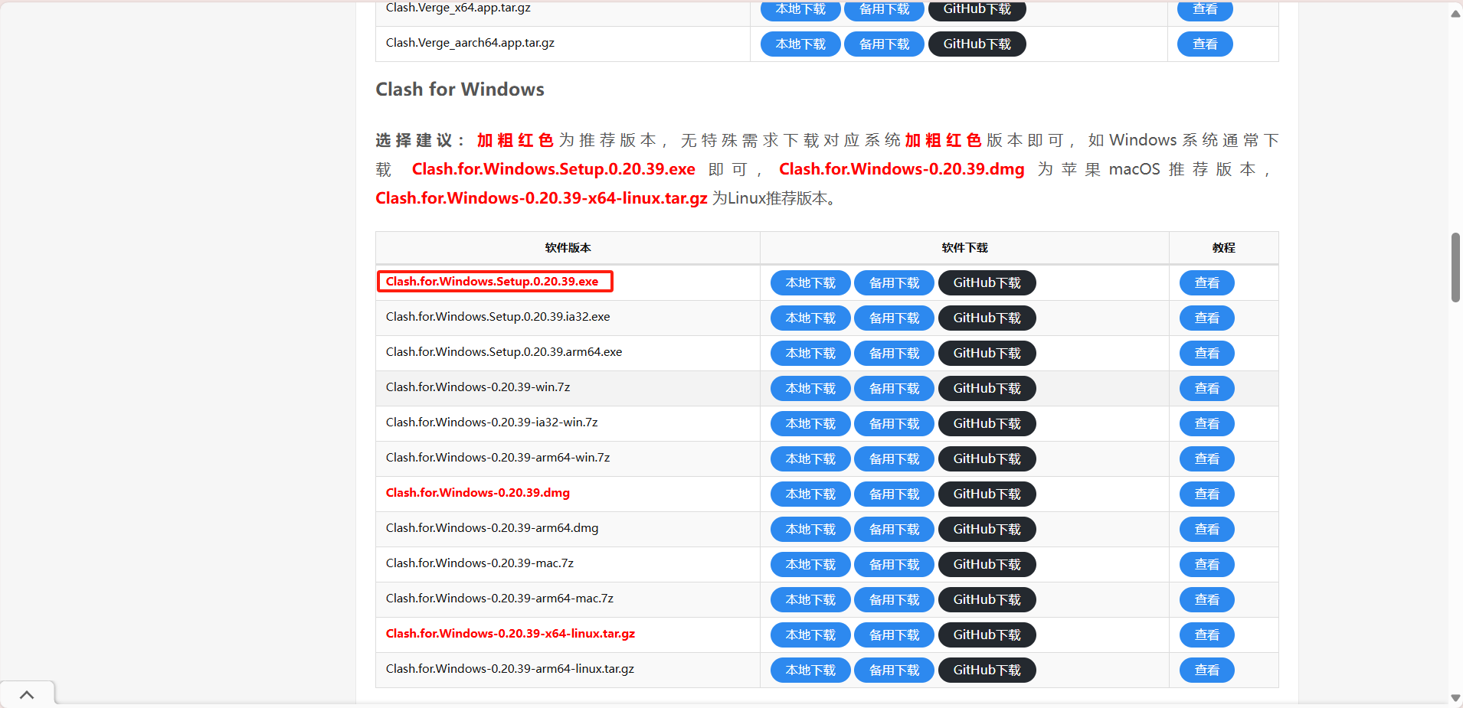
Task: Open 查看 for 0.20.39-arm64-win.7z
Action: point(1206,459)
